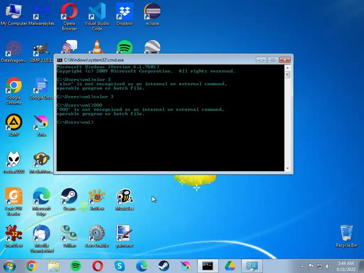Viewport: 364px width, 273px height.
Task: Open File Explorer from the taskbar
Action: click(x=54, y=266)
